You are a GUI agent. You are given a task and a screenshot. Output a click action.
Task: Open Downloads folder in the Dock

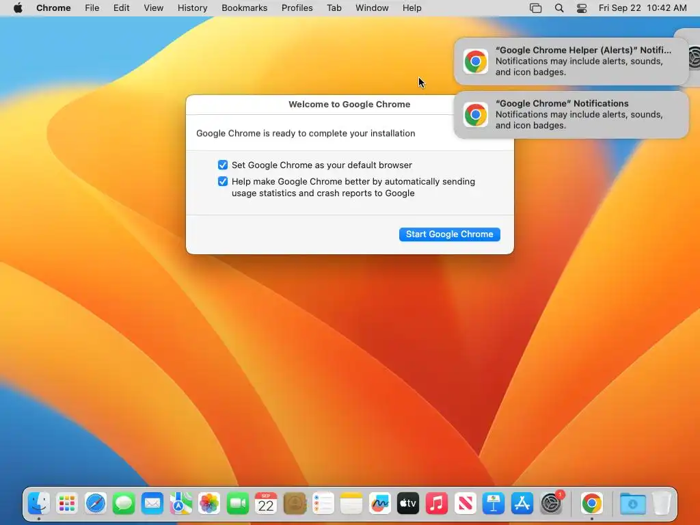point(632,504)
